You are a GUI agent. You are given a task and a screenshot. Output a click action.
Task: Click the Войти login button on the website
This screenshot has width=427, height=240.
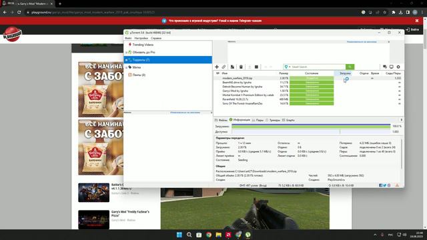point(412,29)
